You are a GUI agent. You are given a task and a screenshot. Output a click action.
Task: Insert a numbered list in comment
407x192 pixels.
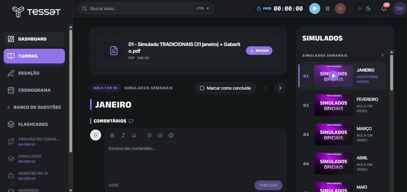160,135
